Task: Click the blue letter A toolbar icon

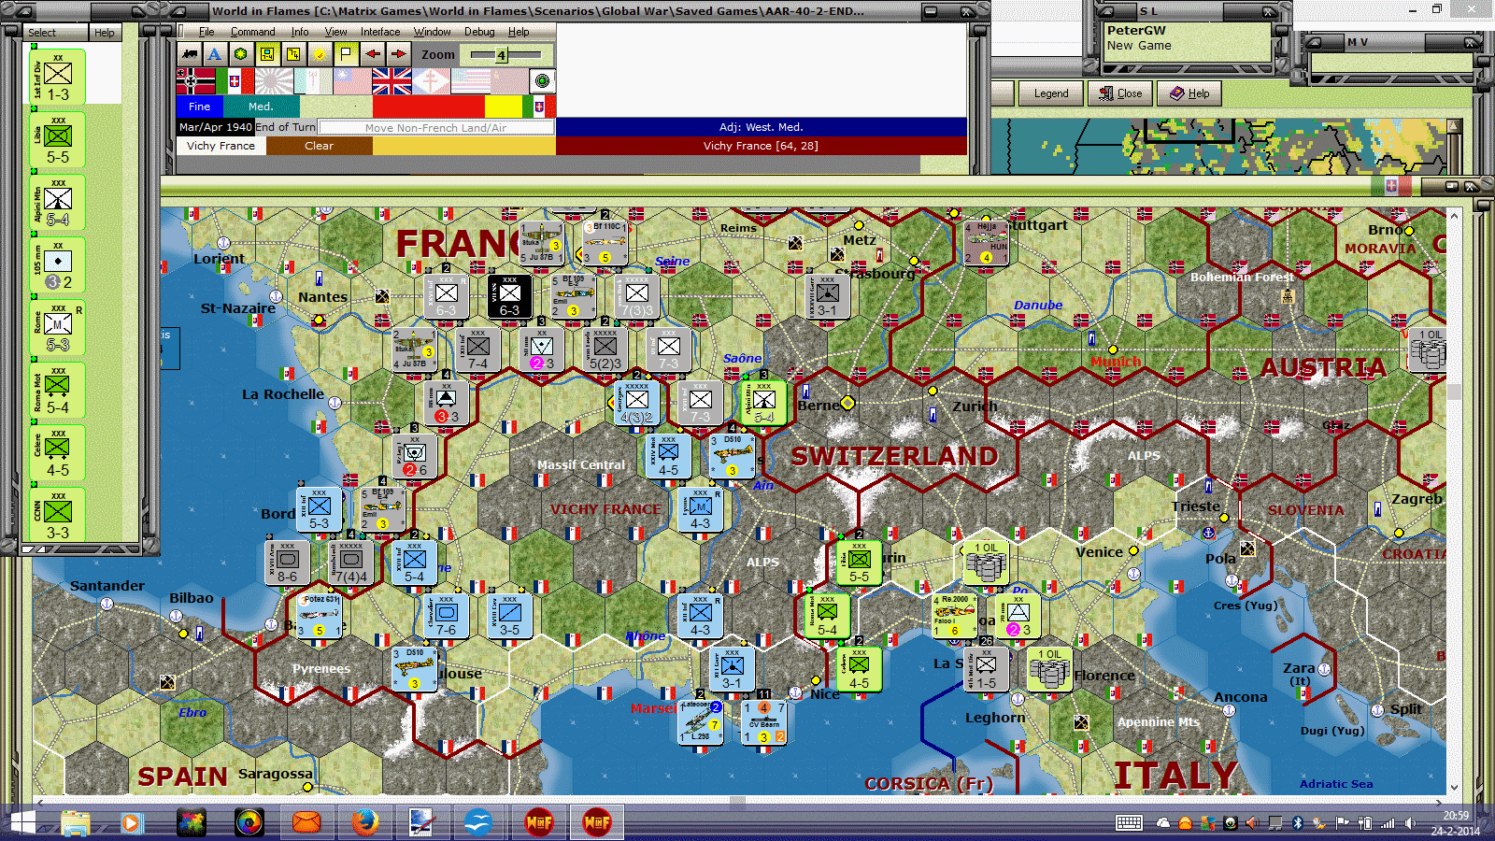Action: pos(214,54)
